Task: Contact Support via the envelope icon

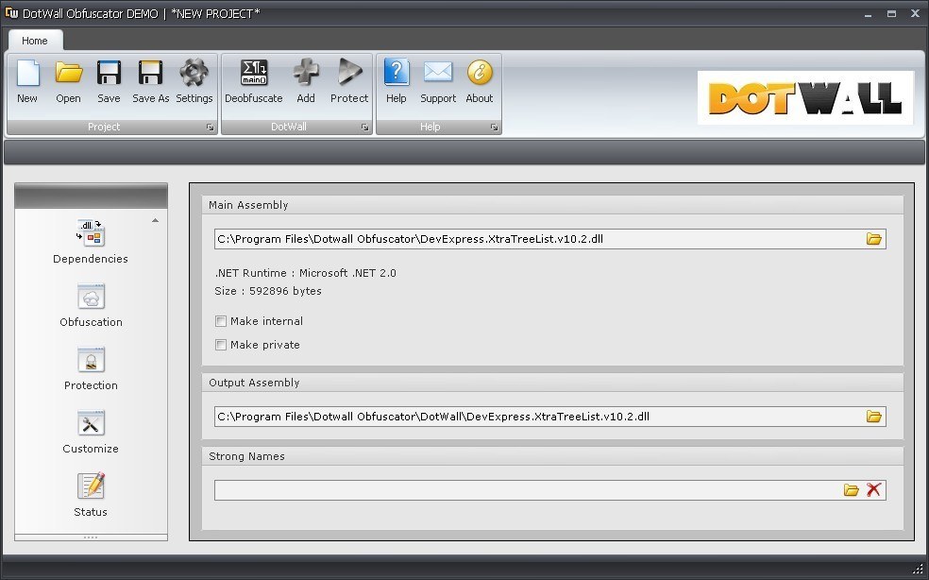Action: 438,81
